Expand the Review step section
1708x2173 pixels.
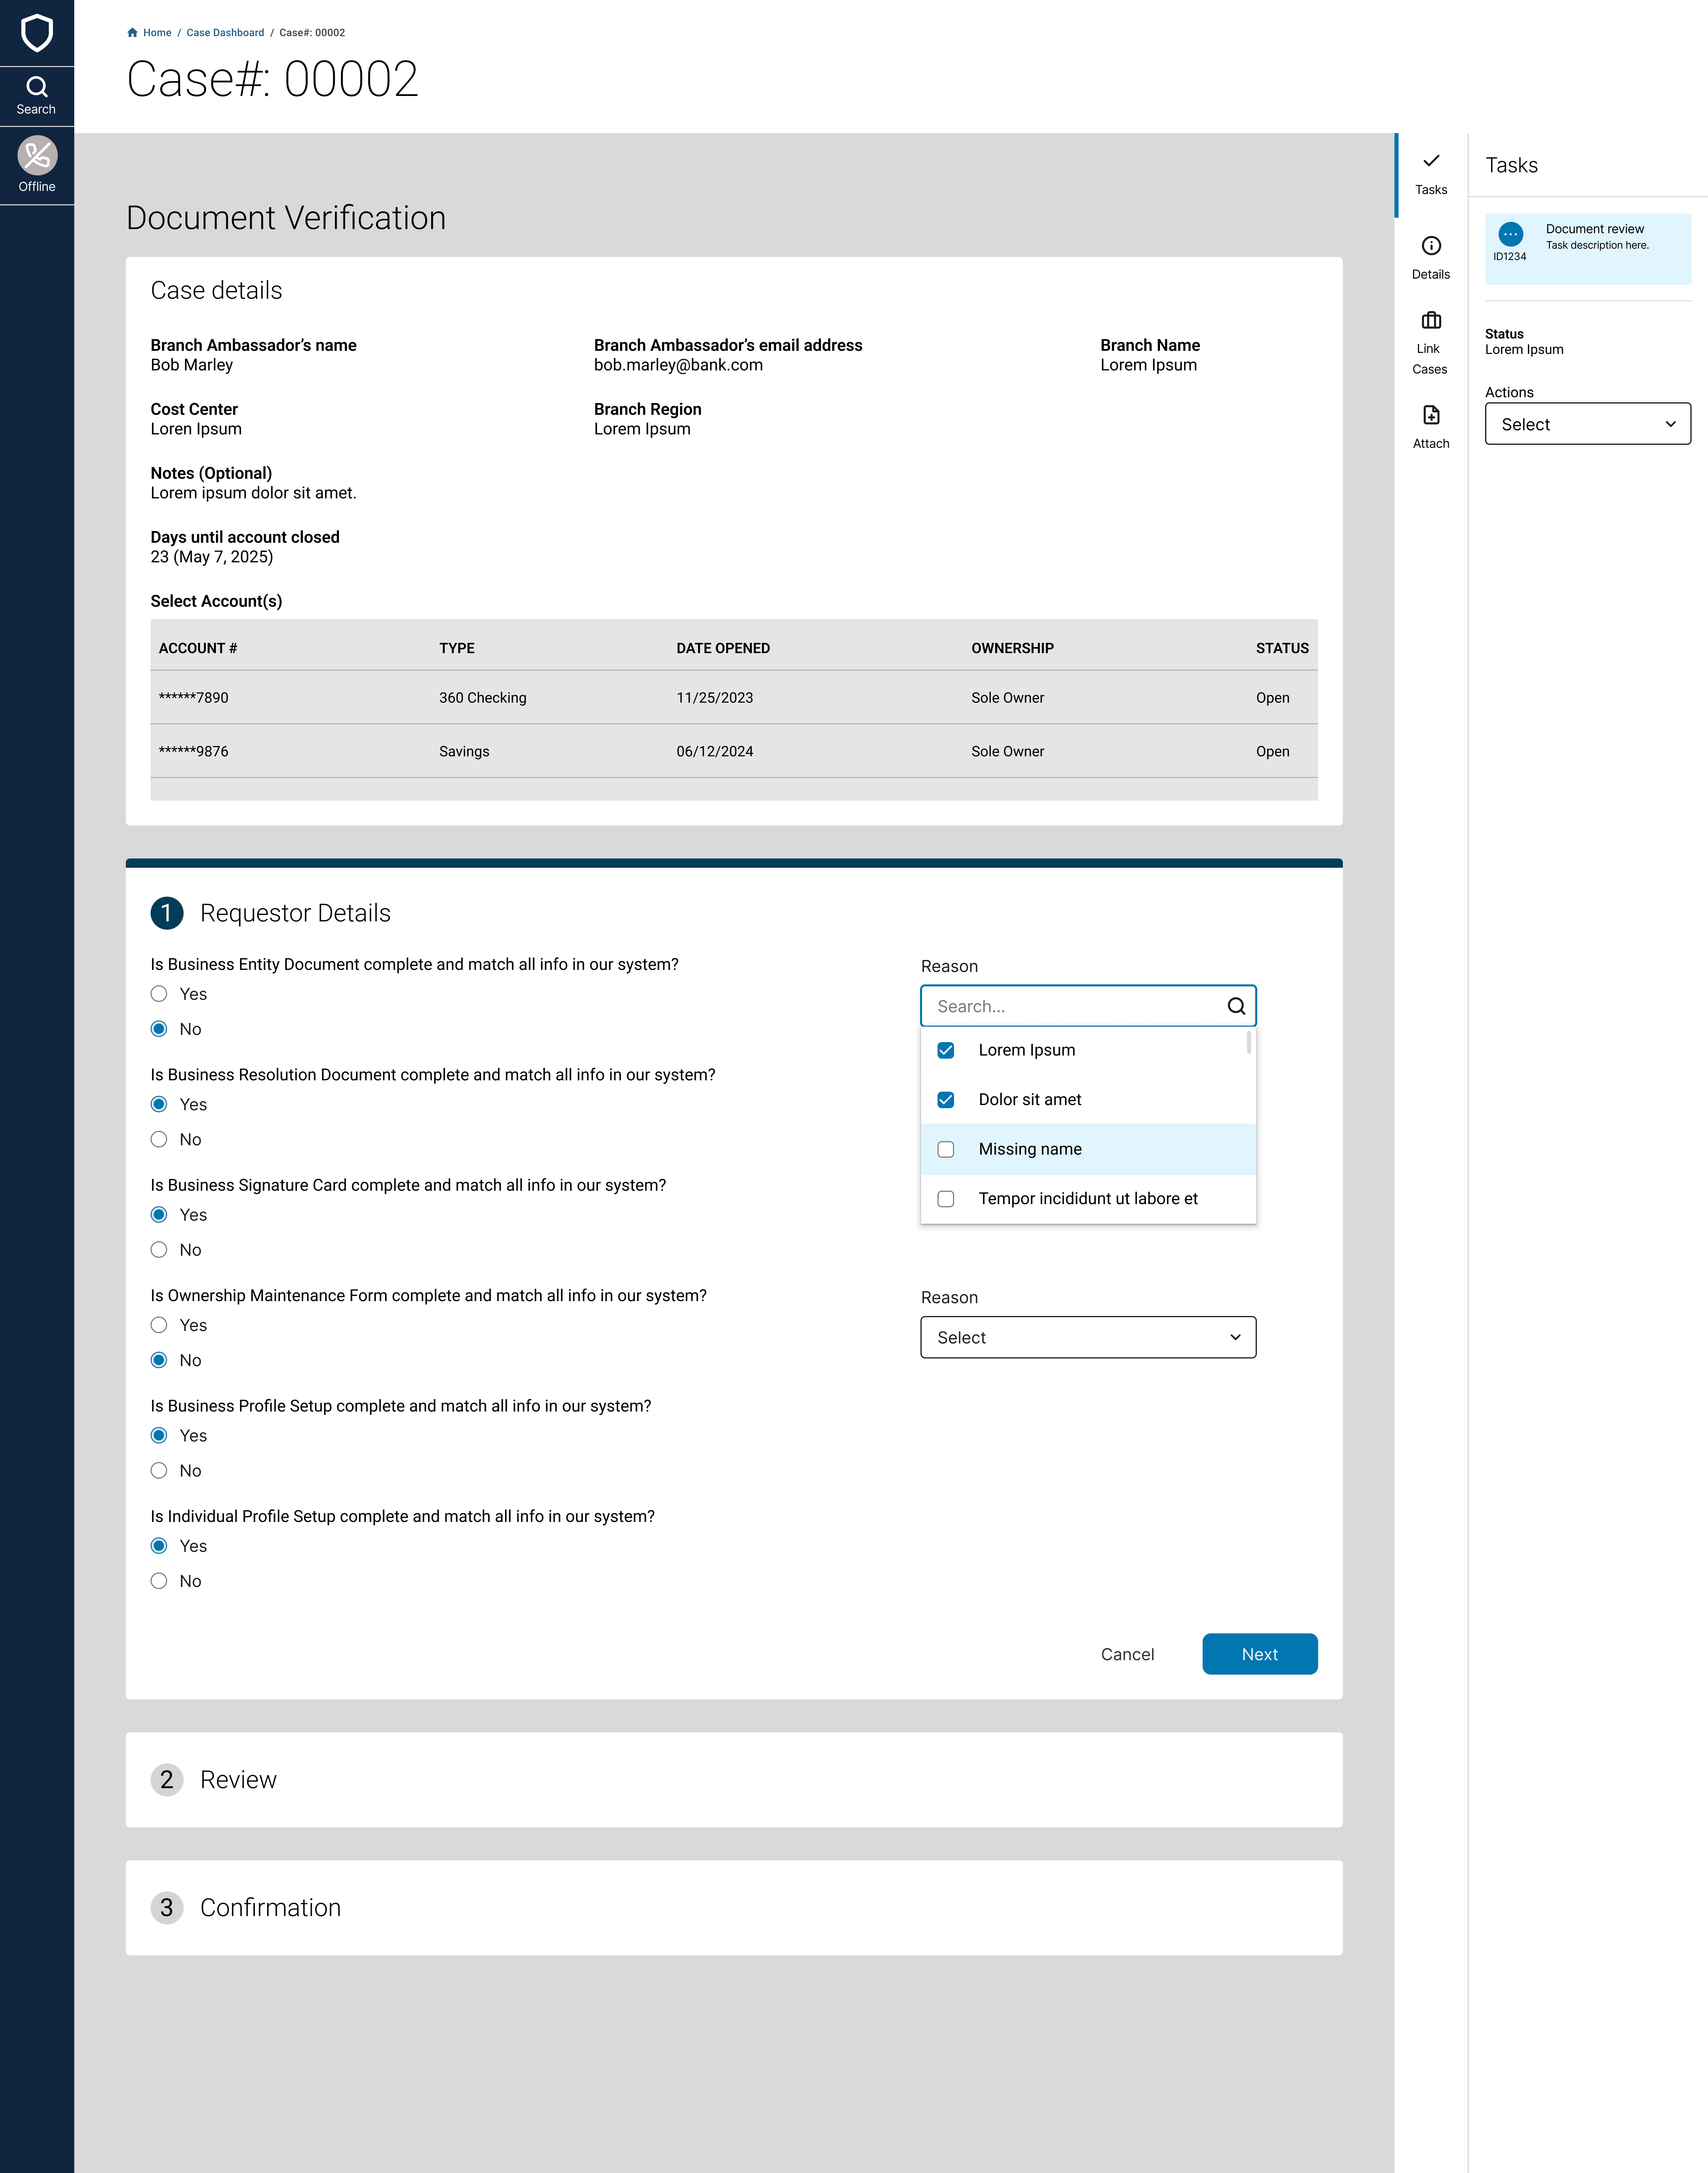[x=238, y=1780]
